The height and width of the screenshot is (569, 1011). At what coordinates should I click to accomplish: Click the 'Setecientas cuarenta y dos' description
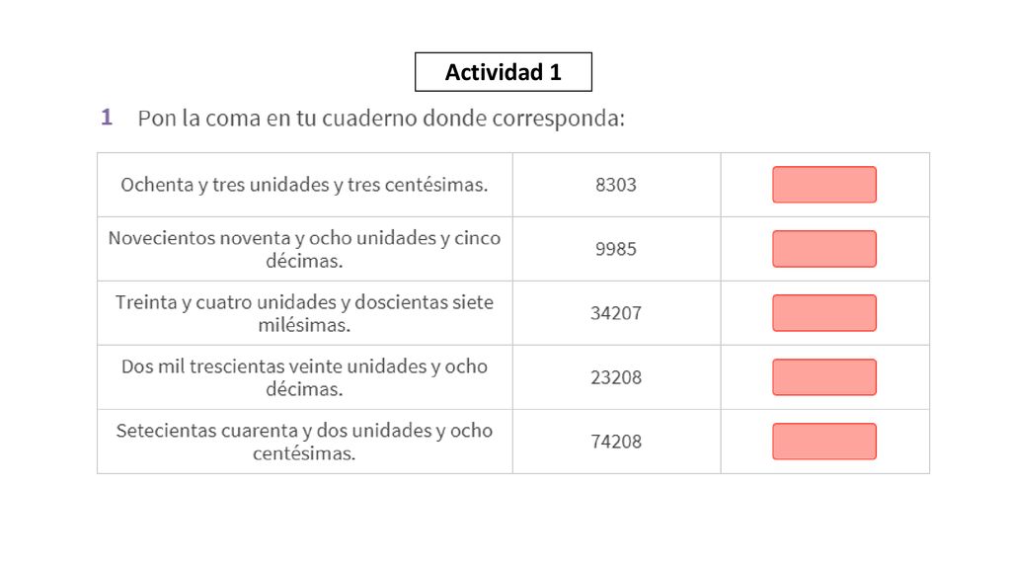point(304,442)
